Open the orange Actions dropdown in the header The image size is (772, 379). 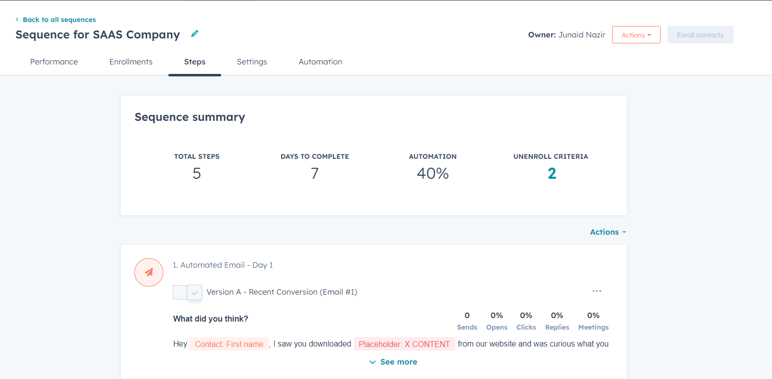(636, 34)
